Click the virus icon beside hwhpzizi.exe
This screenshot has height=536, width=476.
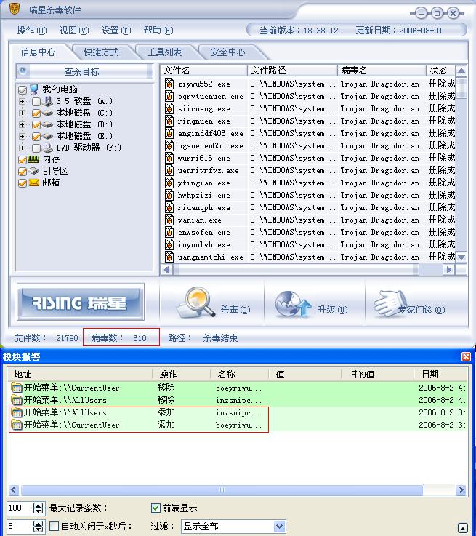coord(169,195)
